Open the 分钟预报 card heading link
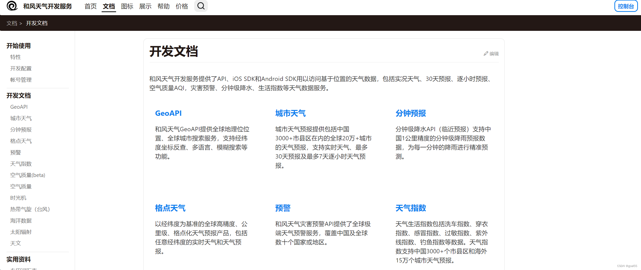This screenshot has width=641, height=270. 411,113
